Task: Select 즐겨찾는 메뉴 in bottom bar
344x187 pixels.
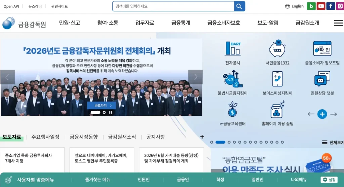Action: (x=98, y=180)
